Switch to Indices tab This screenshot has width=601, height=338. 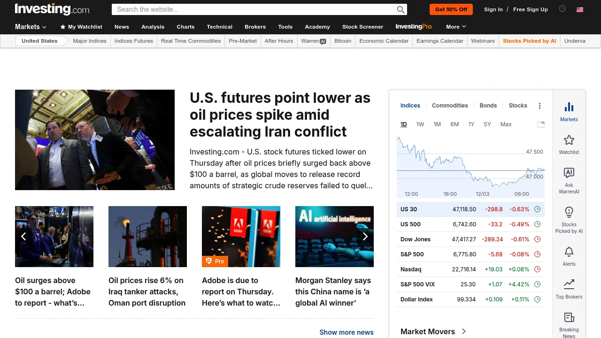coord(410,106)
